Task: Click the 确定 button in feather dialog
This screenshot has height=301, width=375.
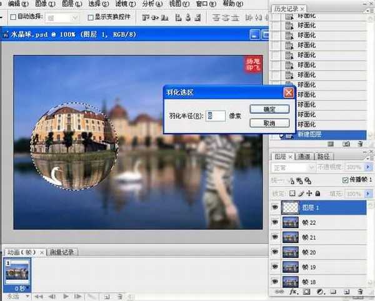Action: [x=269, y=109]
